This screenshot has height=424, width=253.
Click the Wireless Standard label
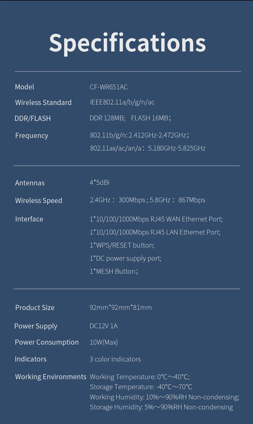coord(43,102)
